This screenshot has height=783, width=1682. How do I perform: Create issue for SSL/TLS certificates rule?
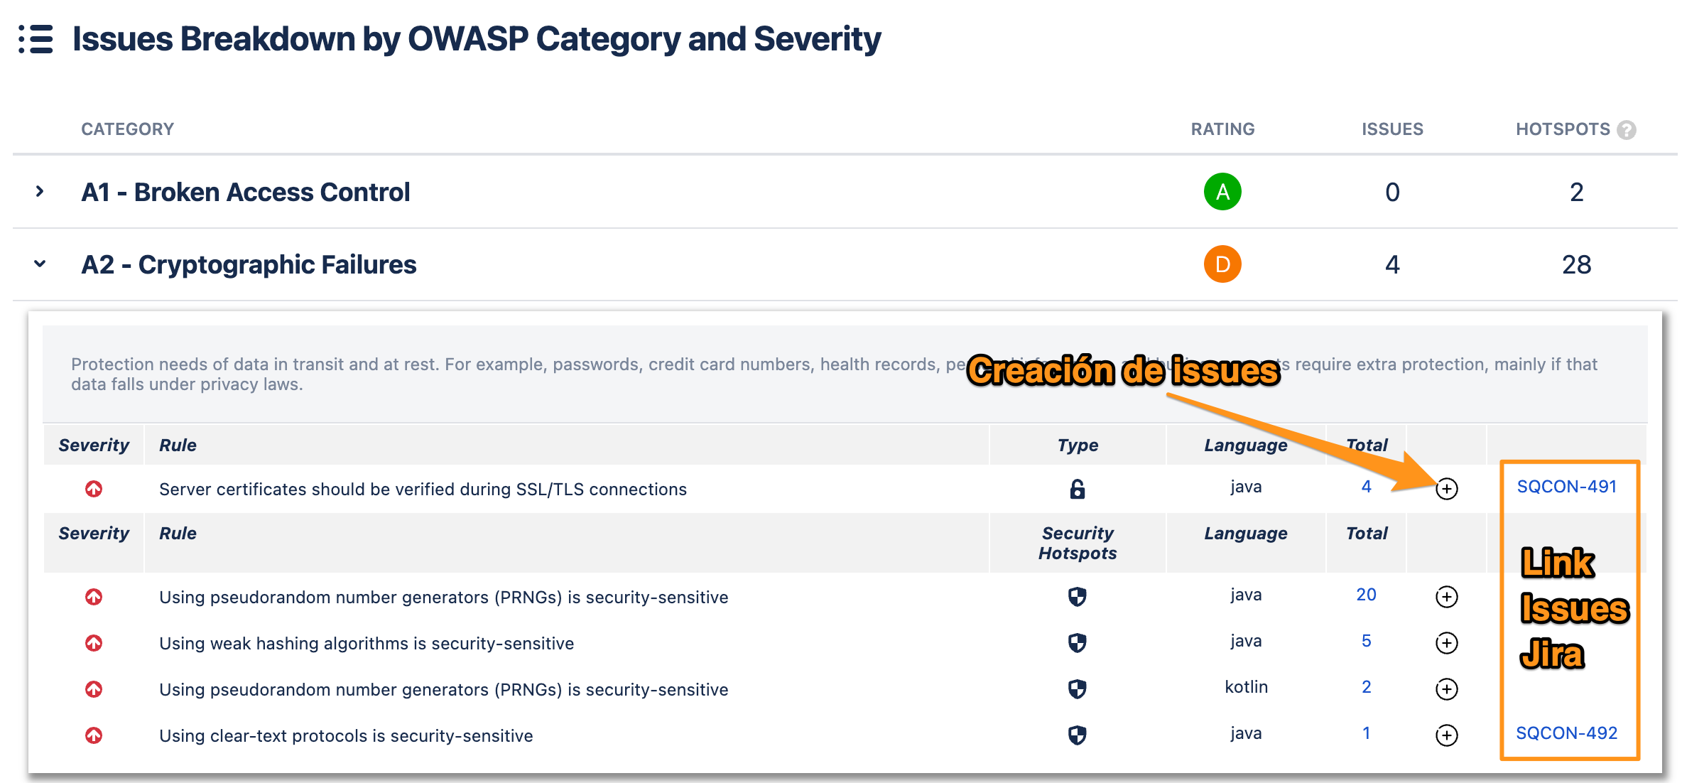(x=1447, y=489)
